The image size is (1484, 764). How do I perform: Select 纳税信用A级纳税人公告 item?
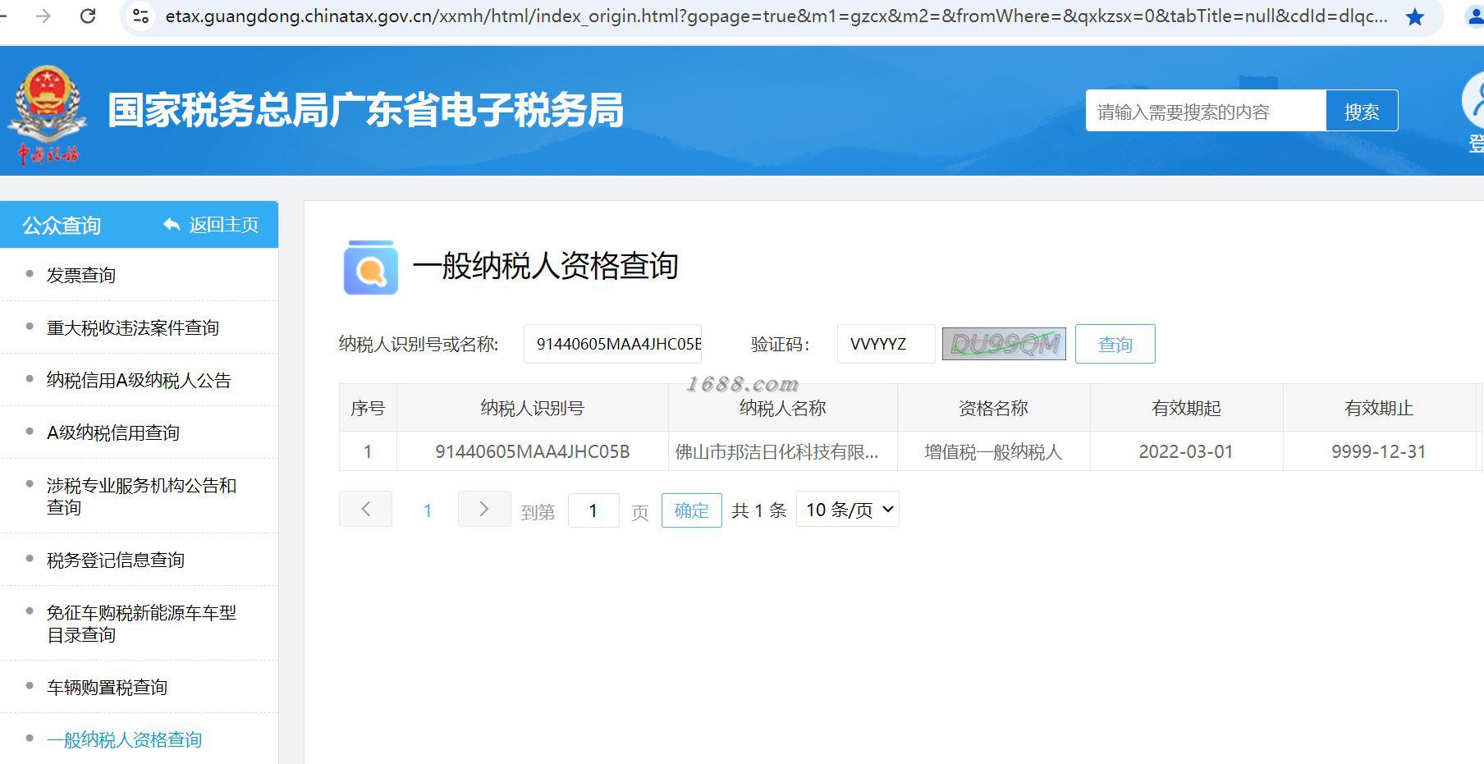139,380
